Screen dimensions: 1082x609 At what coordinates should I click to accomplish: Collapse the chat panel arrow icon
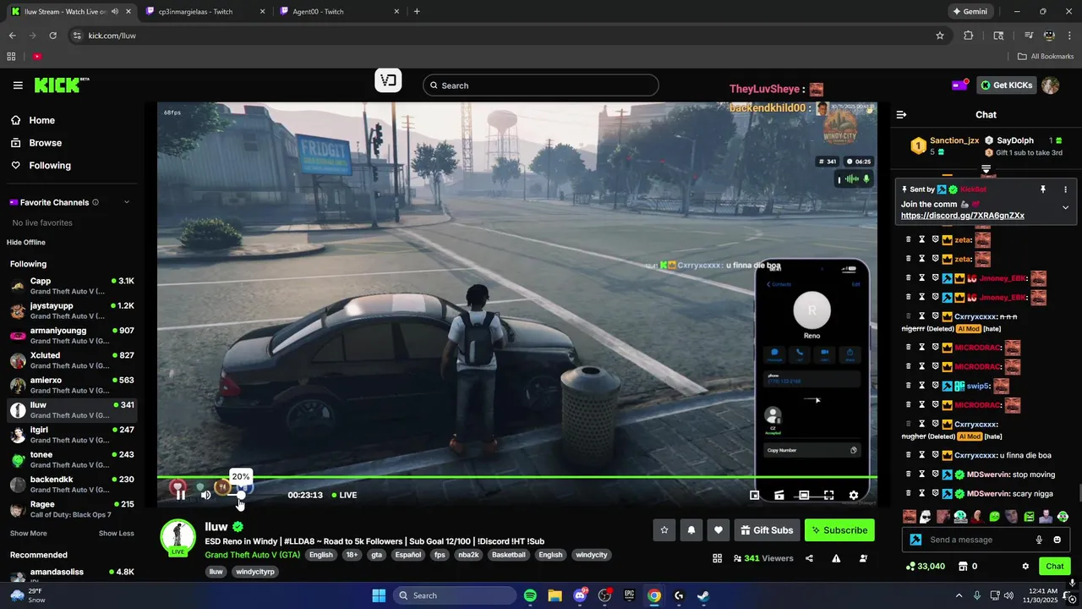[901, 114]
